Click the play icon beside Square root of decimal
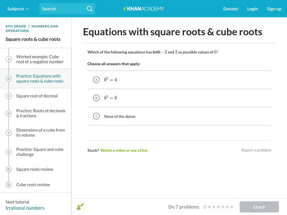The height and width of the screenshot is (215, 287). (x=9, y=96)
